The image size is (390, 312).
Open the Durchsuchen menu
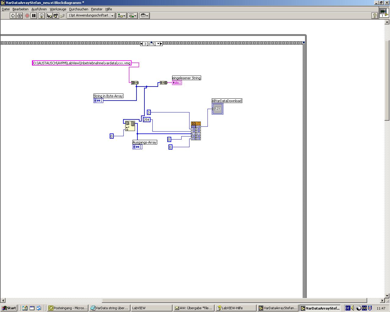click(79, 9)
